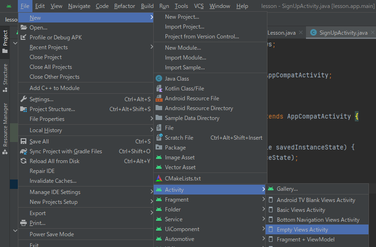The image size is (376, 247).
Task: Switch to the Lesson.java tab
Action: [x=282, y=33]
